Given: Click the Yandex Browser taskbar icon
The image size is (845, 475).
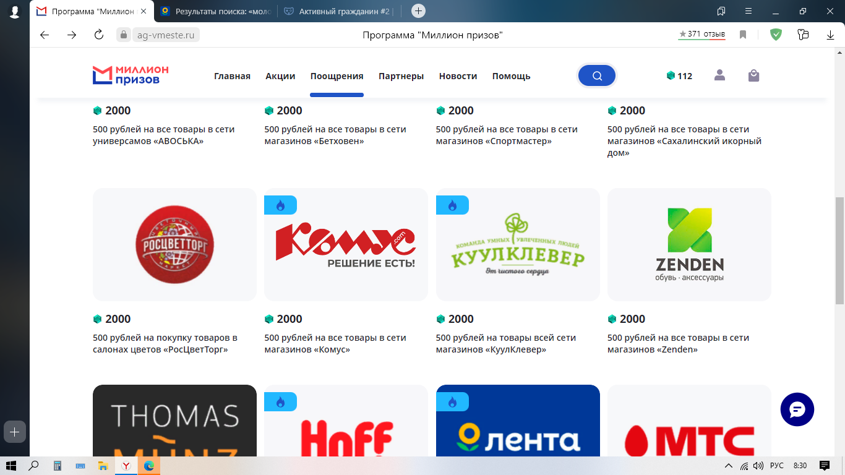Looking at the screenshot, I should click(126, 466).
